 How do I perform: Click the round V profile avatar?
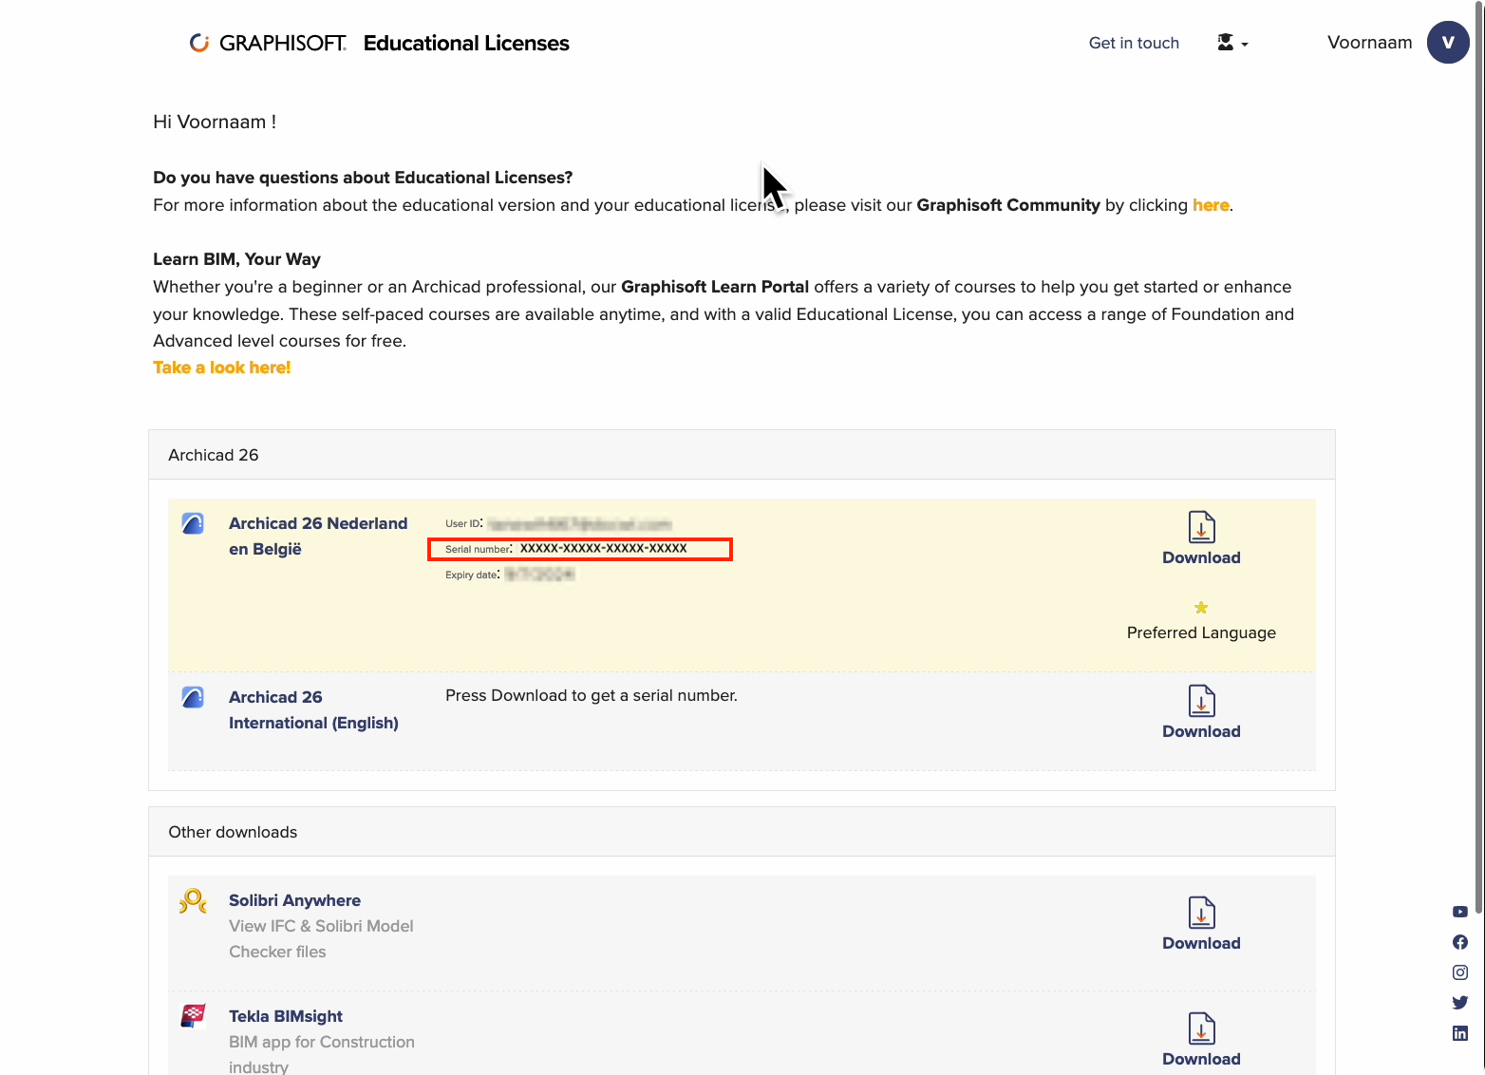pyautogui.click(x=1448, y=43)
